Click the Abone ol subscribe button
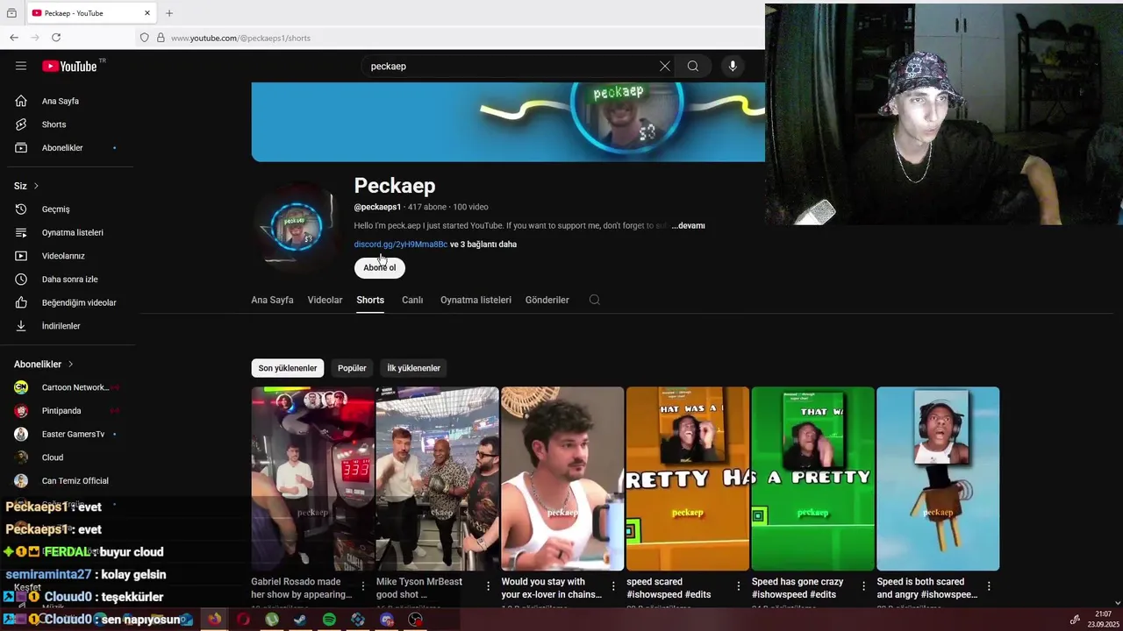The height and width of the screenshot is (631, 1123). pos(380,267)
